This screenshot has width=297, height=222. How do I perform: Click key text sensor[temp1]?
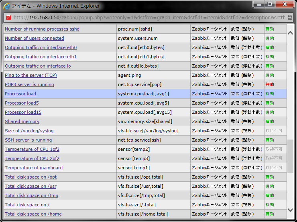point(134,168)
